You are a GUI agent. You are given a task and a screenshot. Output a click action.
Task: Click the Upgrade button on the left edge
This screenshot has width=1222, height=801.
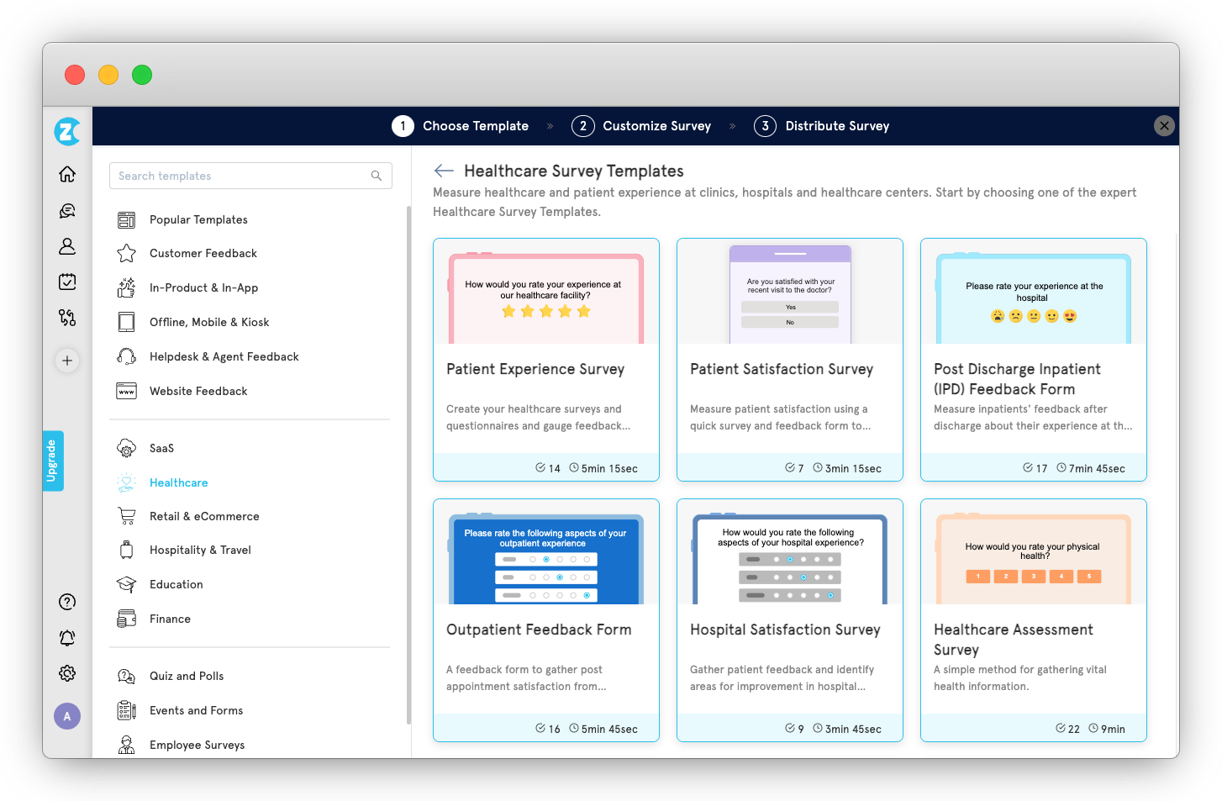pos(53,460)
